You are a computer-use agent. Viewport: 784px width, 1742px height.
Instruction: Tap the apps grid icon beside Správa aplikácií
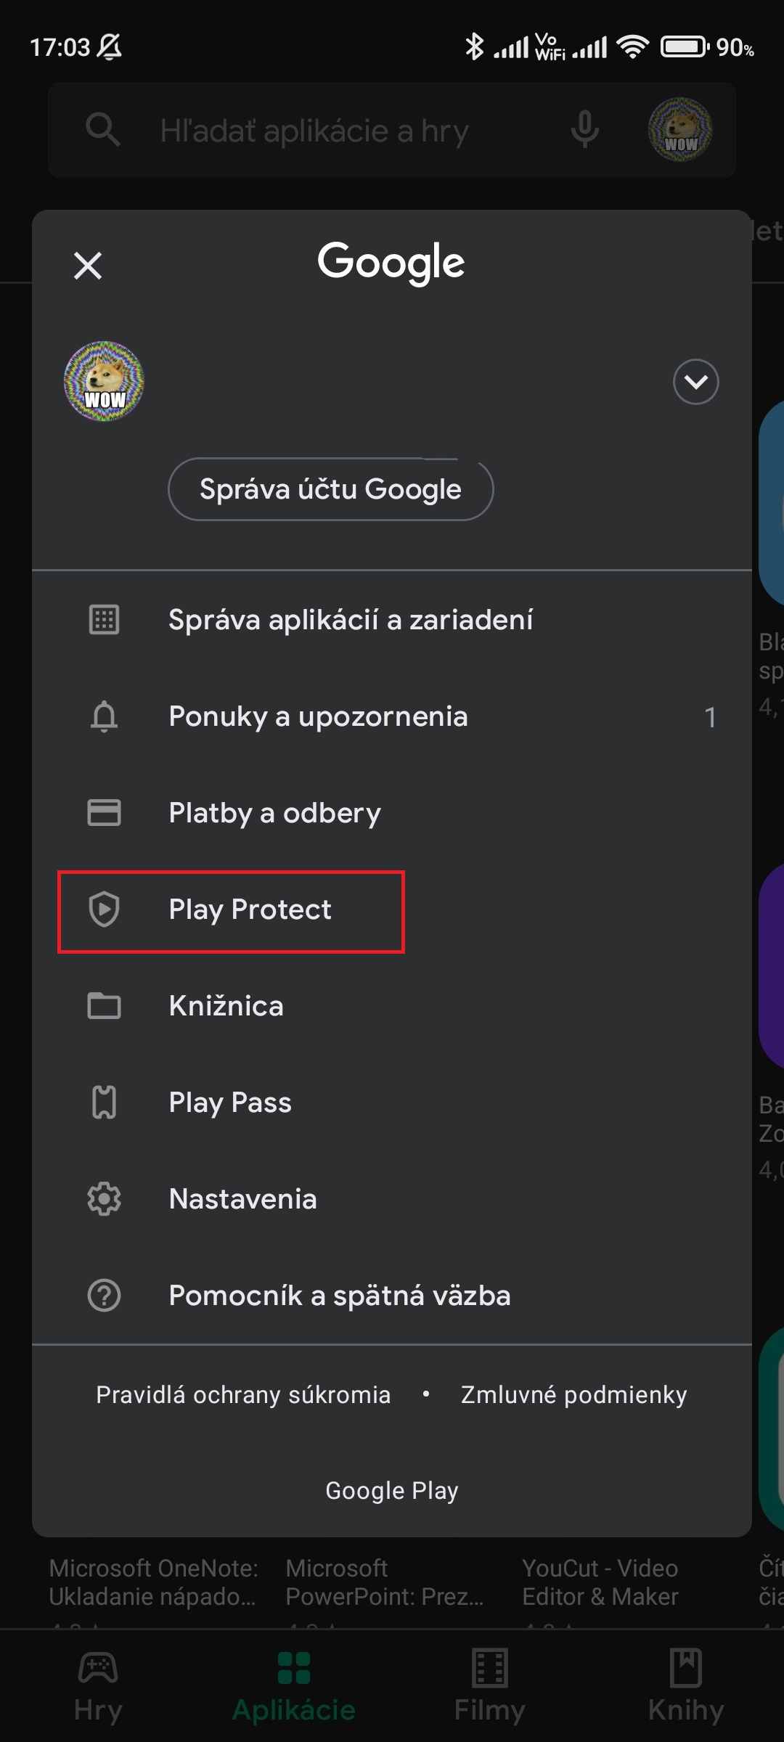[104, 620]
